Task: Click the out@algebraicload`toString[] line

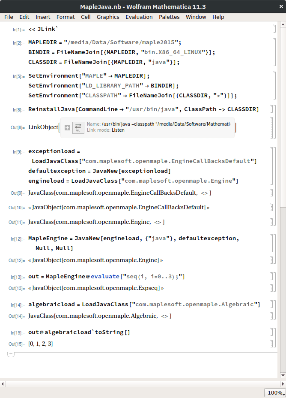Action: tap(79, 332)
